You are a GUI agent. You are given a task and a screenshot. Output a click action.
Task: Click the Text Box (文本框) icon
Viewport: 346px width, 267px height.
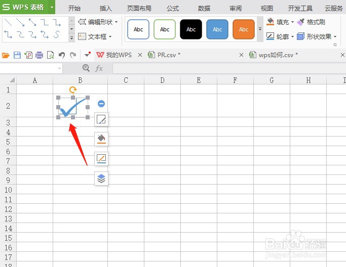click(82, 36)
